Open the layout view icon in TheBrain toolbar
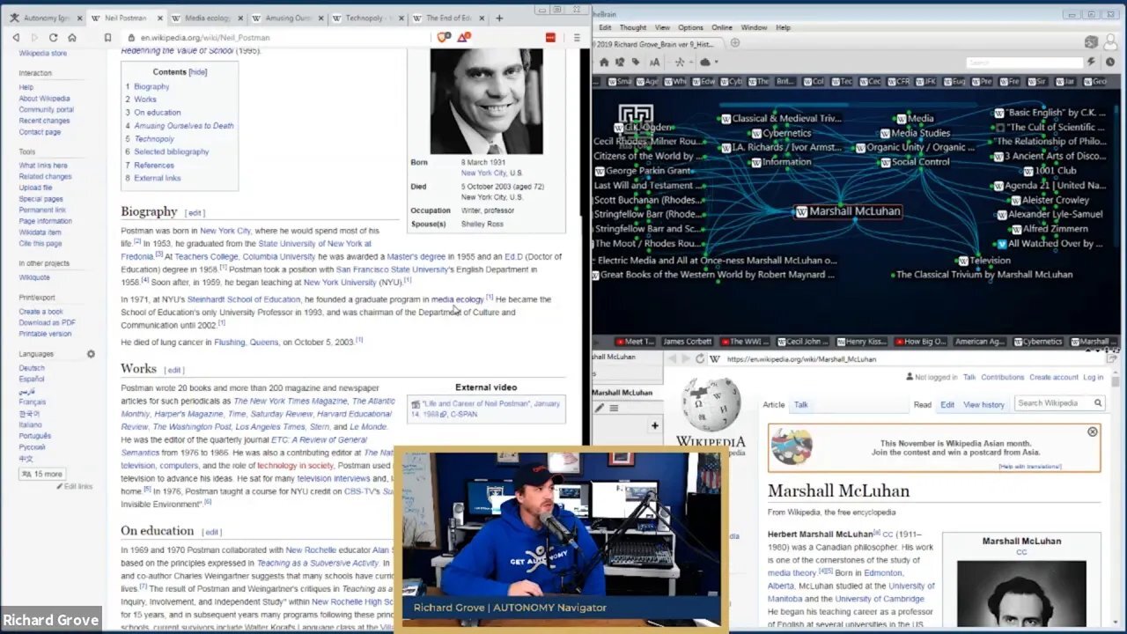Viewport: 1127px width, 634px height. (x=680, y=63)
